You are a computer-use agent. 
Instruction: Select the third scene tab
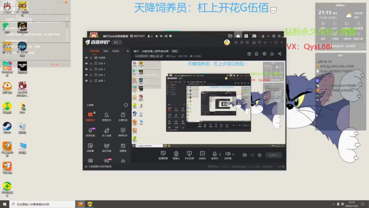point(116,51)
